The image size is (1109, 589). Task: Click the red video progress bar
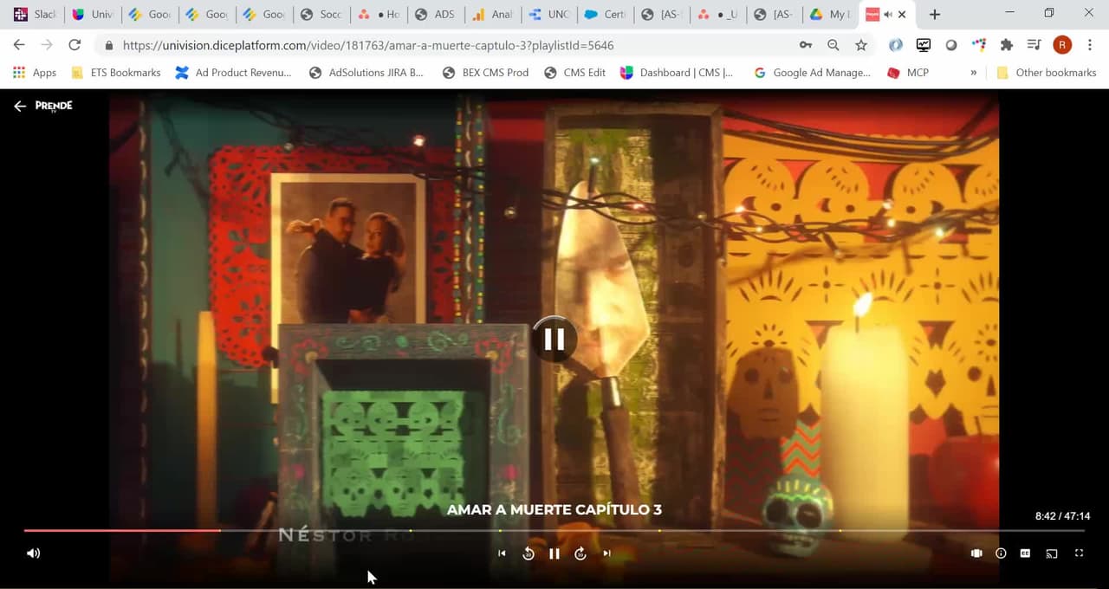[x=121, y=530]
